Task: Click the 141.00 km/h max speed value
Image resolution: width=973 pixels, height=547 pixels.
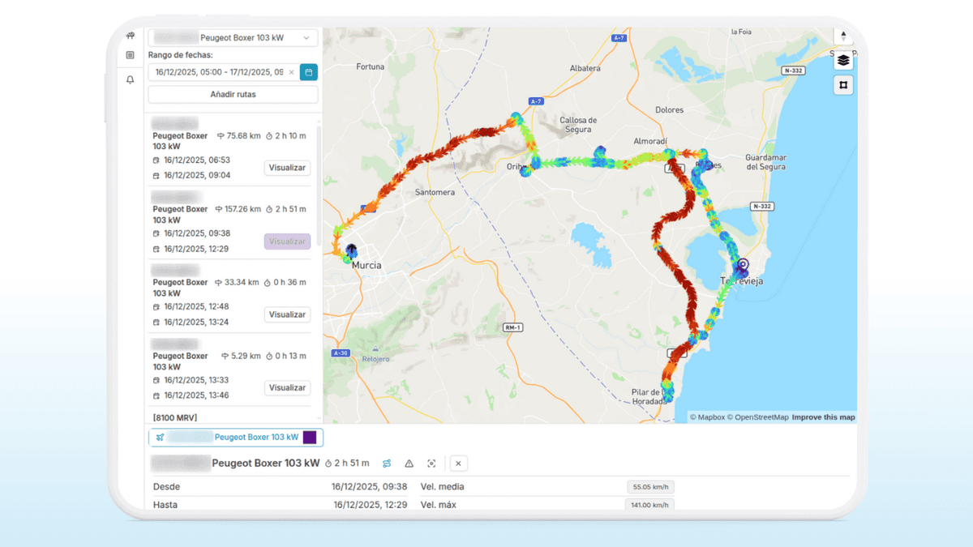Action: (650, 505)
